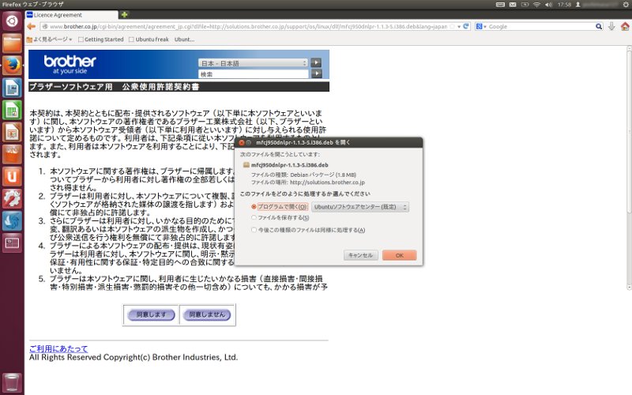Select the Licence Agreement tab
The width and height of the screenshot is (632, 395).
[72, 15]
